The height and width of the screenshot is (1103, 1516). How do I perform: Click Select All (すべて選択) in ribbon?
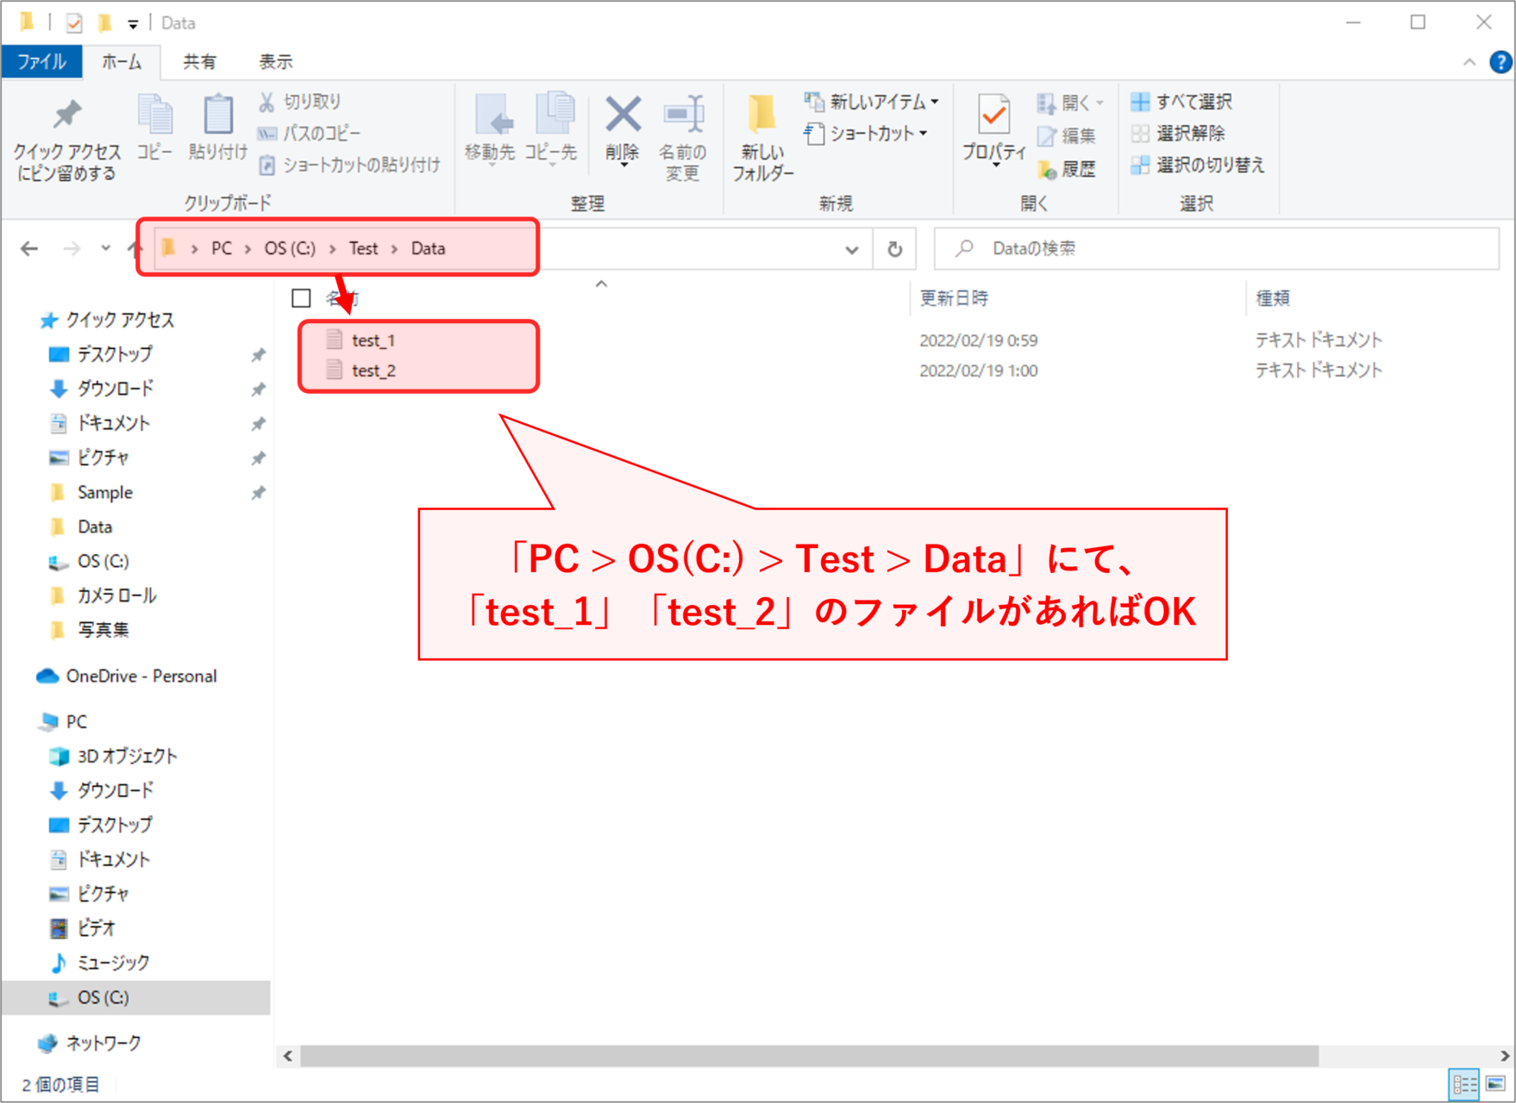click(1181, 102)
